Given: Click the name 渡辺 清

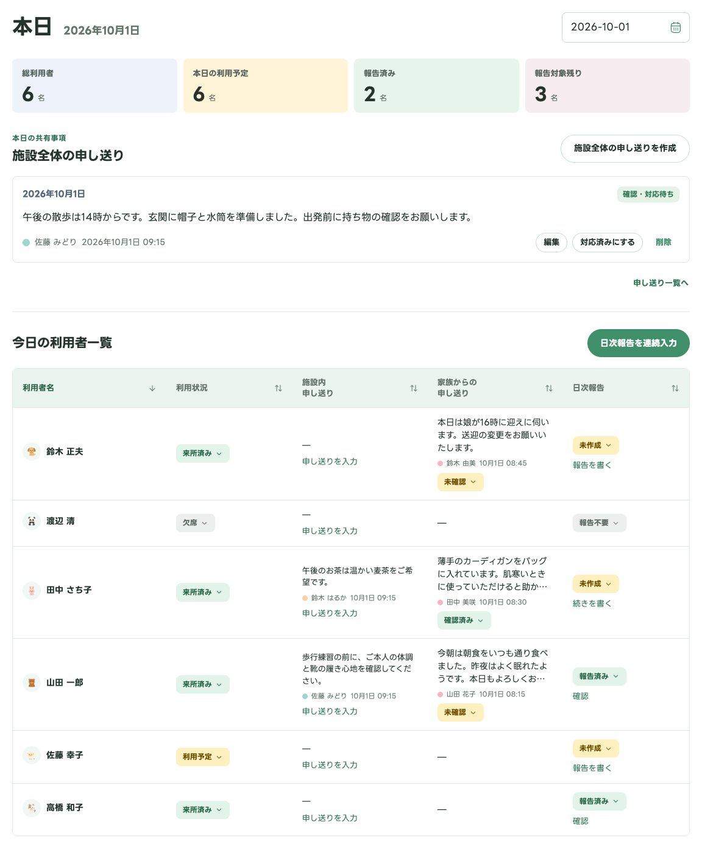Looking at the screenshot, I should click(x=60, y=521).
